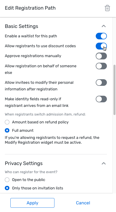Viewport: 116px width, 212px height.
Task: Collapse the Basic Settings section
Action: [104, 26]
